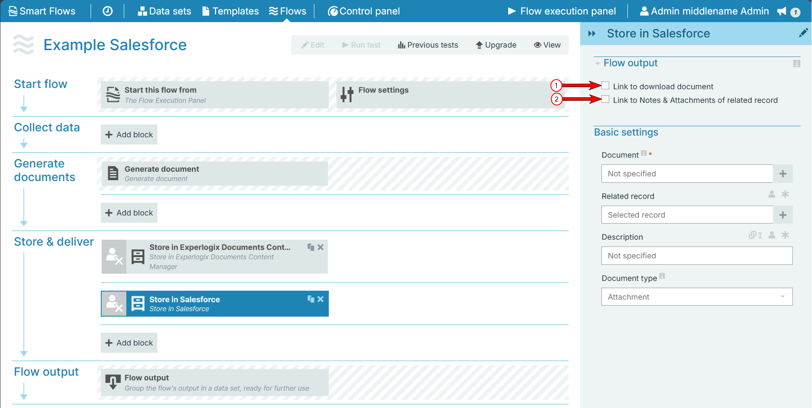The width and height of the screenshot is (812, 408).
Task: Click user condition icon on Store in Salesforce block
Action: pos(114,303)
